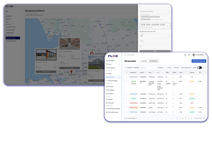The height and width of the screenshot is (141, 212).
Task: Click the clock column header icon
Action: (x=200, y=72)
